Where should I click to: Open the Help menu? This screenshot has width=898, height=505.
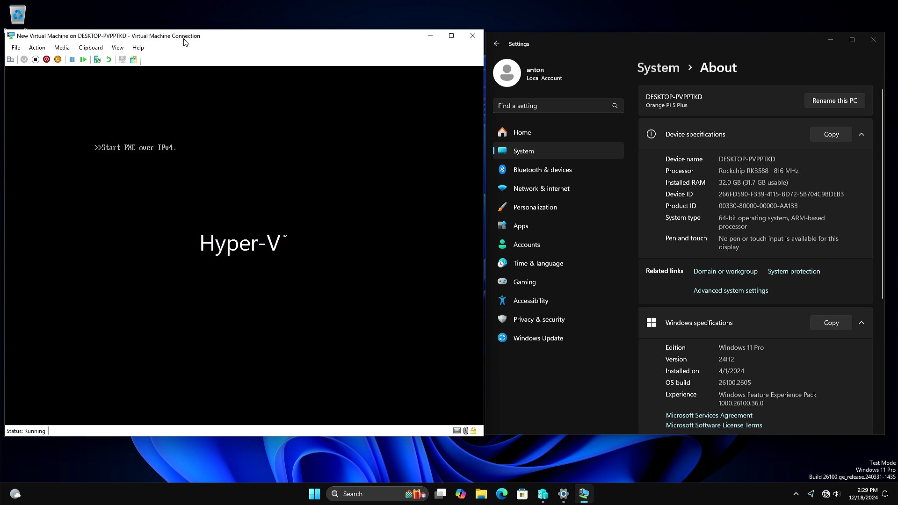pos(138,48)
